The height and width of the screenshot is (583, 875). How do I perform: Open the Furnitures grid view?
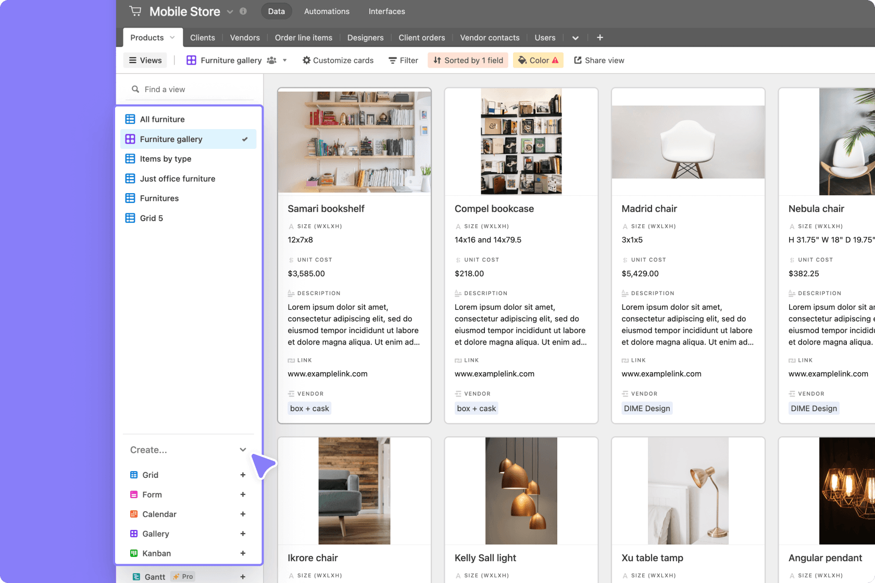click(189, 198)
